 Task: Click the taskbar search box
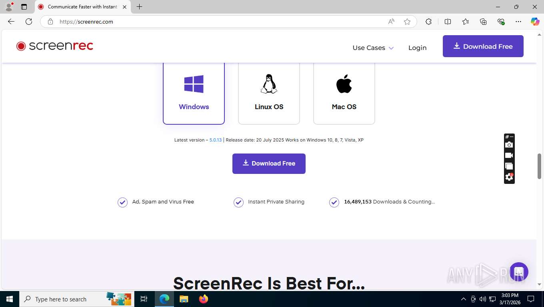pos(76,299)
